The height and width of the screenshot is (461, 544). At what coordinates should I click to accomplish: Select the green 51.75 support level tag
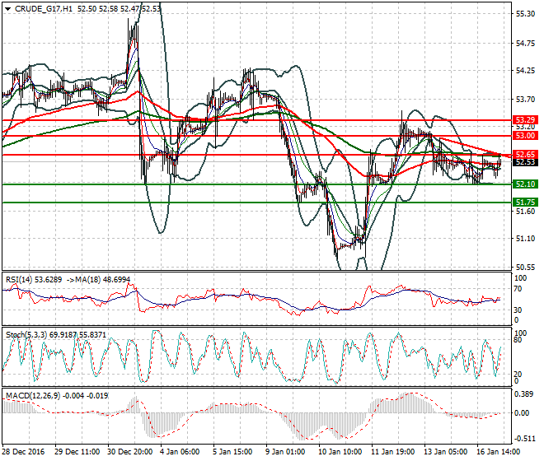pos(525,202)
